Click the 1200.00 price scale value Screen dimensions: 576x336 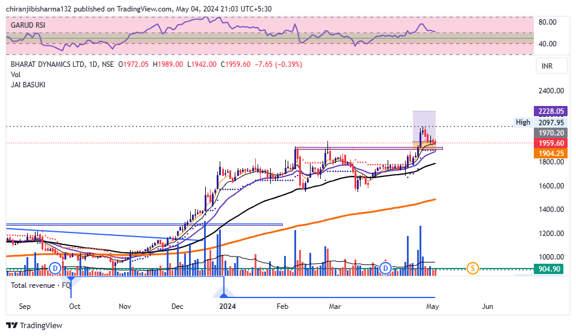(x=551, y=234)
